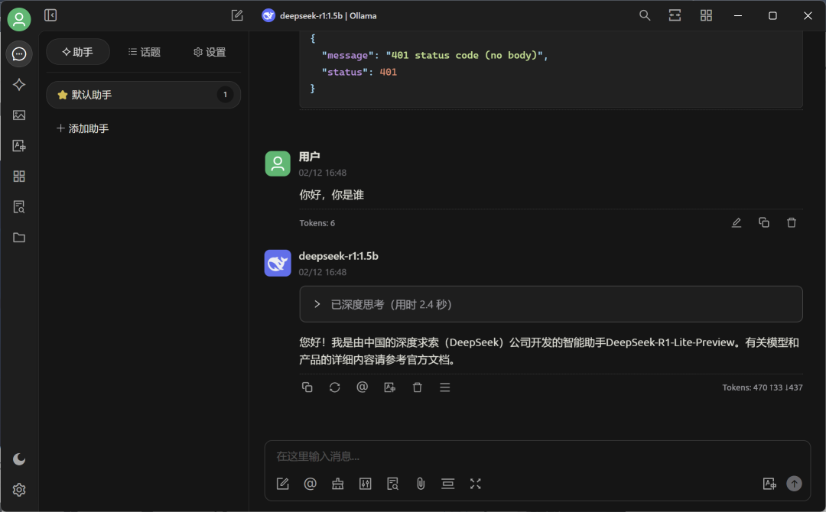Click the deepseek-r1:1.5b sender name

point(338,256)
